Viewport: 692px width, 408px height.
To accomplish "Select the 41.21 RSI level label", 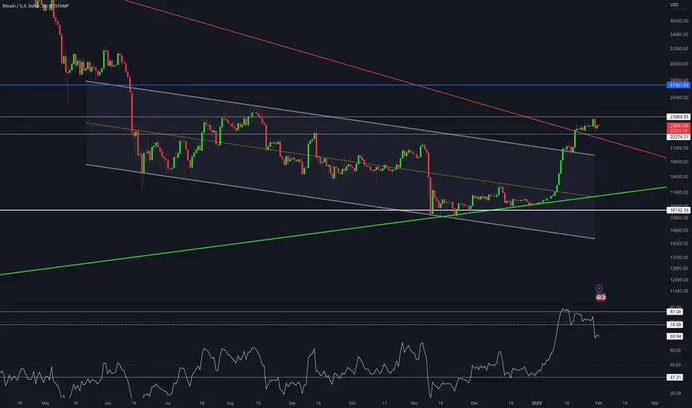I will pyautogui.click(x=675, y=378).
